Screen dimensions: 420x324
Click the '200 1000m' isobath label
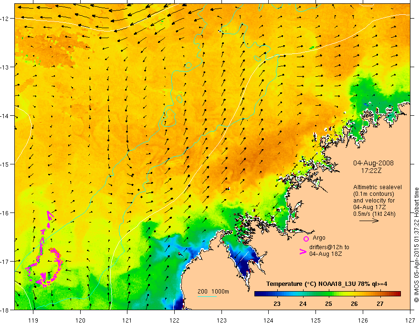coord(213,292)
